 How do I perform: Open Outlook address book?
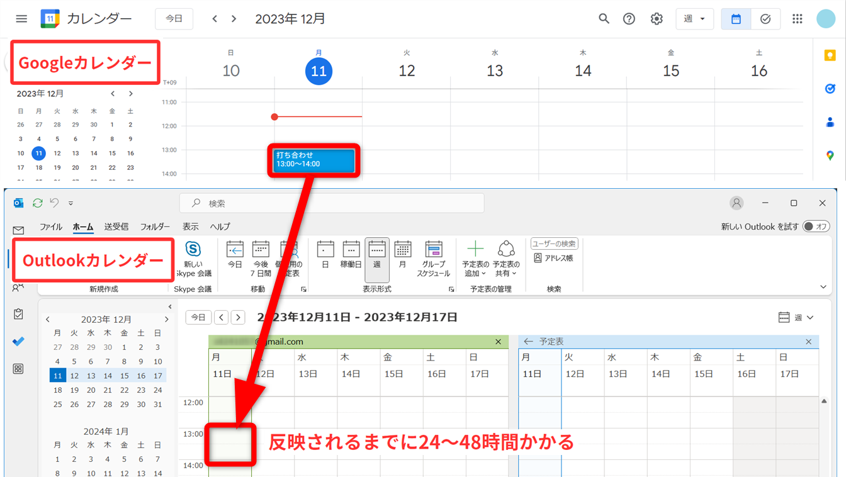coord(553,258)
